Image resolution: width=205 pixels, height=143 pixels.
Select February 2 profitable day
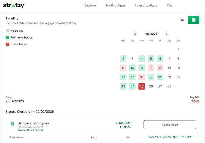[x=123, y=59]
